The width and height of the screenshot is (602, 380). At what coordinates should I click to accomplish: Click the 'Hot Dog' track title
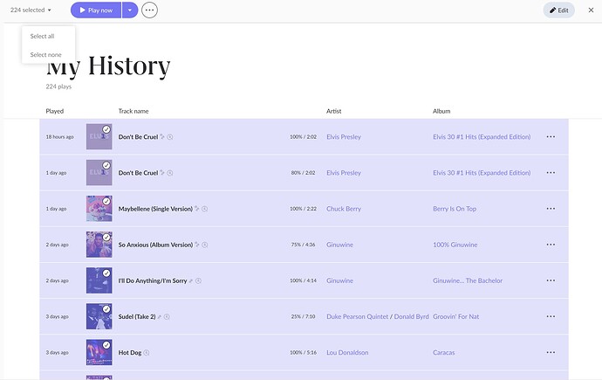click(130, 353)
